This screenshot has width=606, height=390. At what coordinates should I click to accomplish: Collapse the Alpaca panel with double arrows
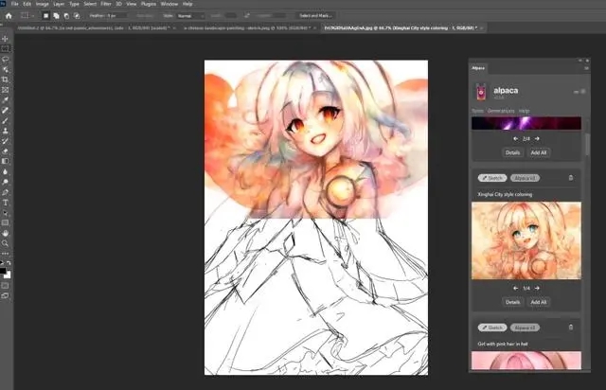(579, 61)
